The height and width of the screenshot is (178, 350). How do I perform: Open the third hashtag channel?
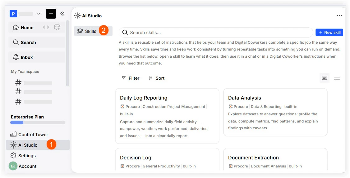pos(34,102)
